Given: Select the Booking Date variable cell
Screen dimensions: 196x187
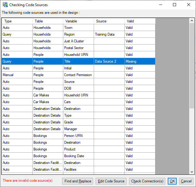Looking at the screenshot, I should pos(79,156).
